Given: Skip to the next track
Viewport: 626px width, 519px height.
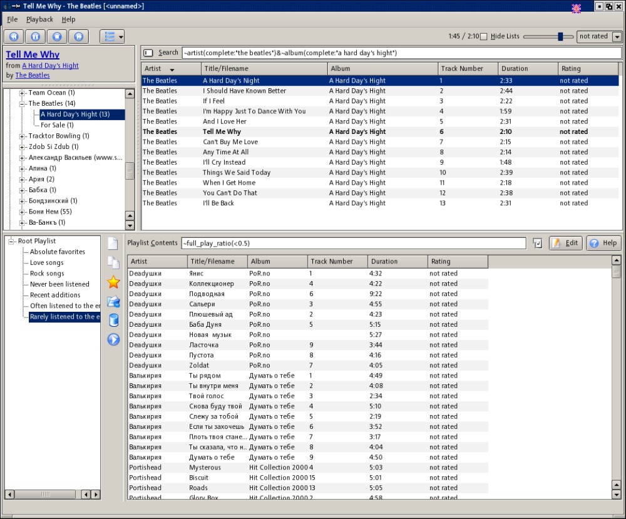Looking at the screenshot, I should point(79,37).
